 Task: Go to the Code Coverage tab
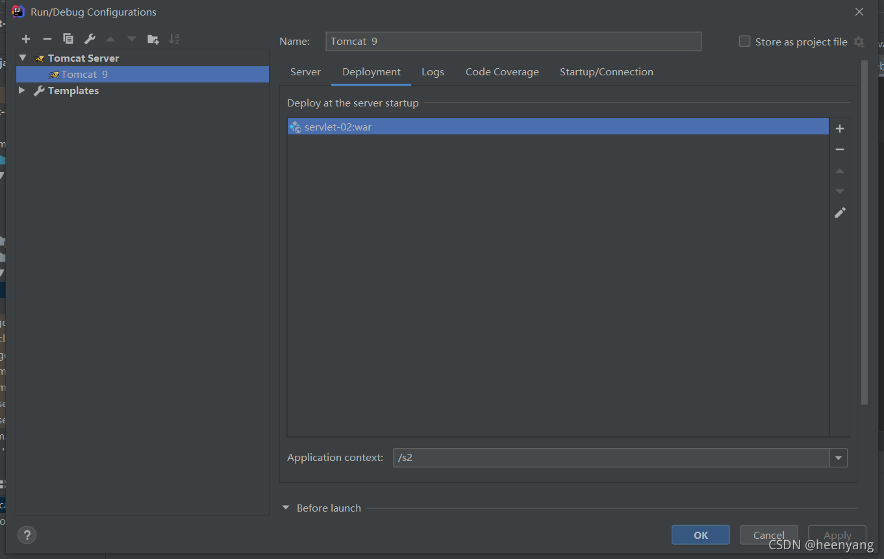[502, 72]
